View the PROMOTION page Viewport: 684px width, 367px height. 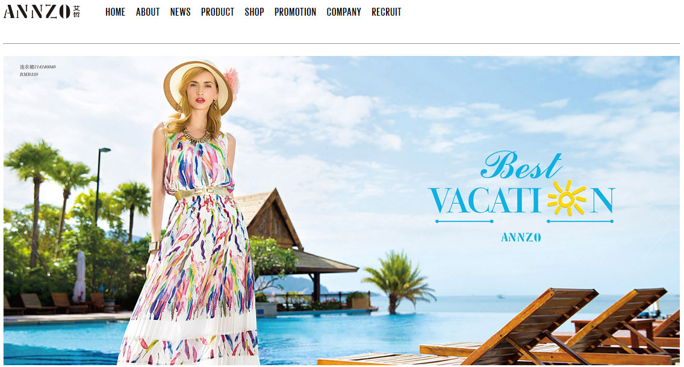coord(295,12)
